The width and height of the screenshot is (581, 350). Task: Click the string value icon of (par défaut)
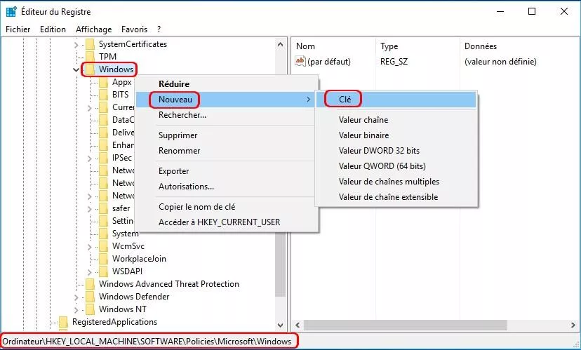point(300,61)
